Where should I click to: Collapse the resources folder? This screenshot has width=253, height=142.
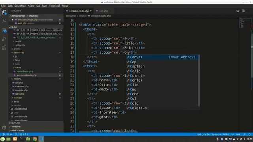point(19,52)
